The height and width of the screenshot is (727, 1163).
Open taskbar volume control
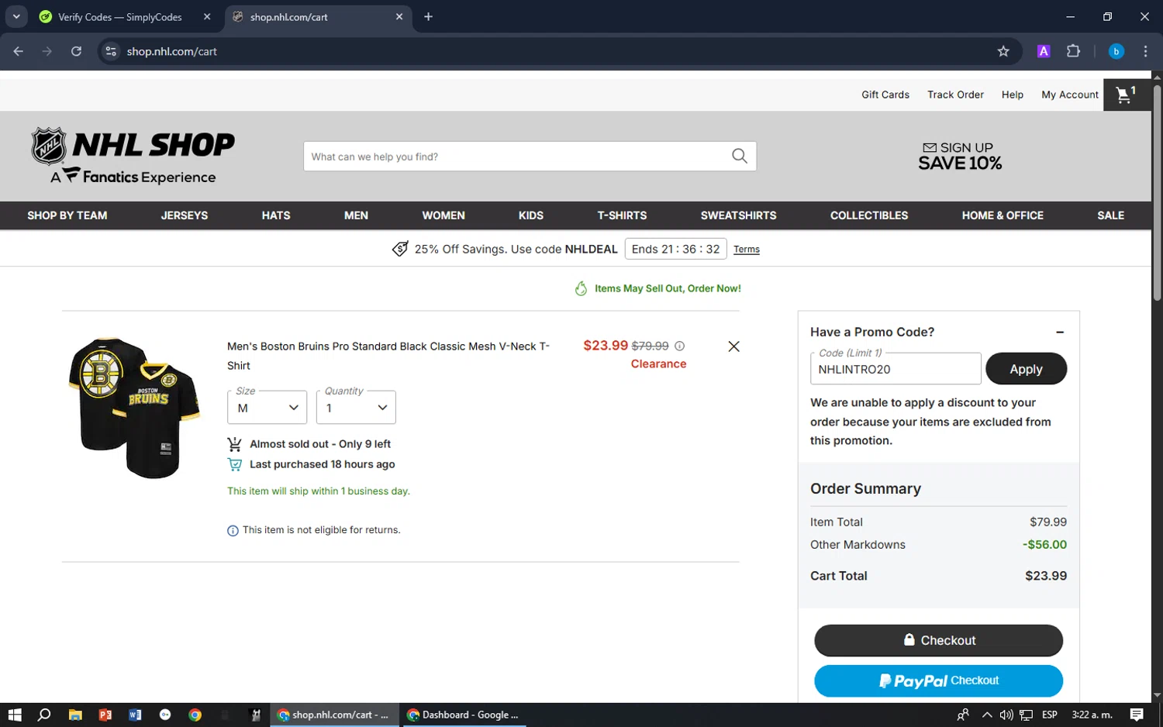click(x=1006, y=715)
